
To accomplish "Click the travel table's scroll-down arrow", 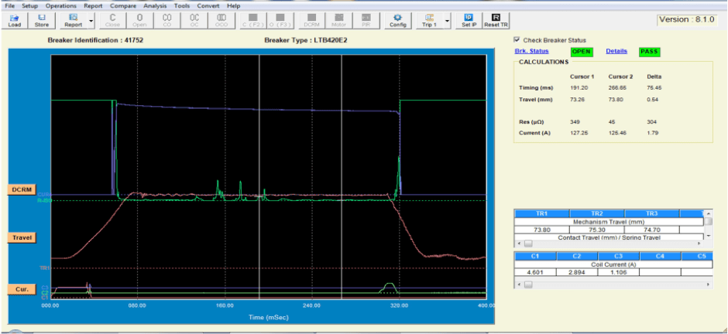I will [x=707, y=237].
